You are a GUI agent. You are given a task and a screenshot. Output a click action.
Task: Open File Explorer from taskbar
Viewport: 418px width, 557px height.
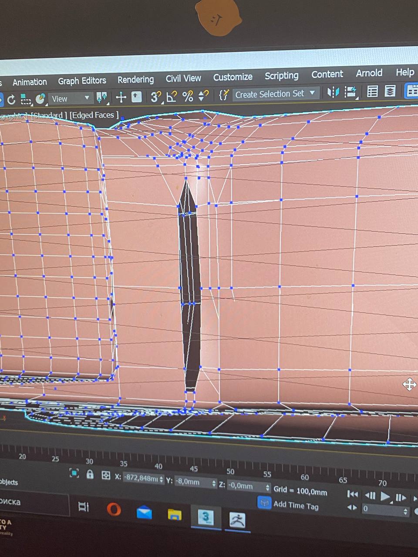pos(175,514)
